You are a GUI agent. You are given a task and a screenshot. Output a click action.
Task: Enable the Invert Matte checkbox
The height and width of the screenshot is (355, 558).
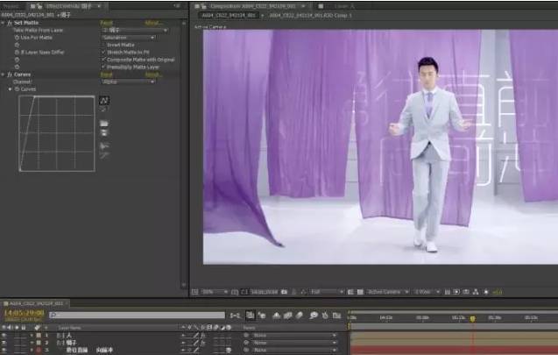pos(104,45)
